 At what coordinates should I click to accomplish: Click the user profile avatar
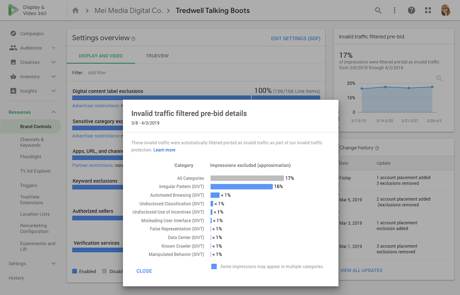point(445,10)
